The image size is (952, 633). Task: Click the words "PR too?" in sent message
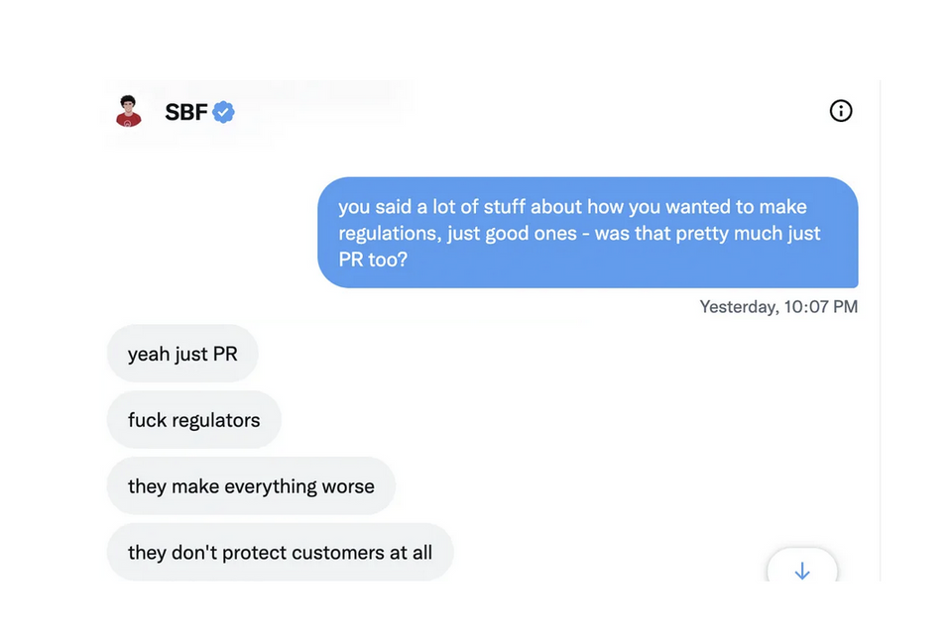373,262
